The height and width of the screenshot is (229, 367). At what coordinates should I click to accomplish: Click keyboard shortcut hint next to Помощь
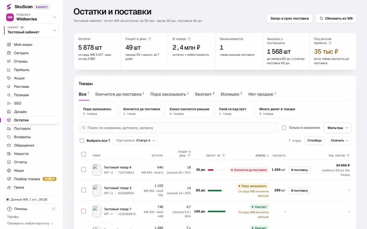click(x=54, y=209)
